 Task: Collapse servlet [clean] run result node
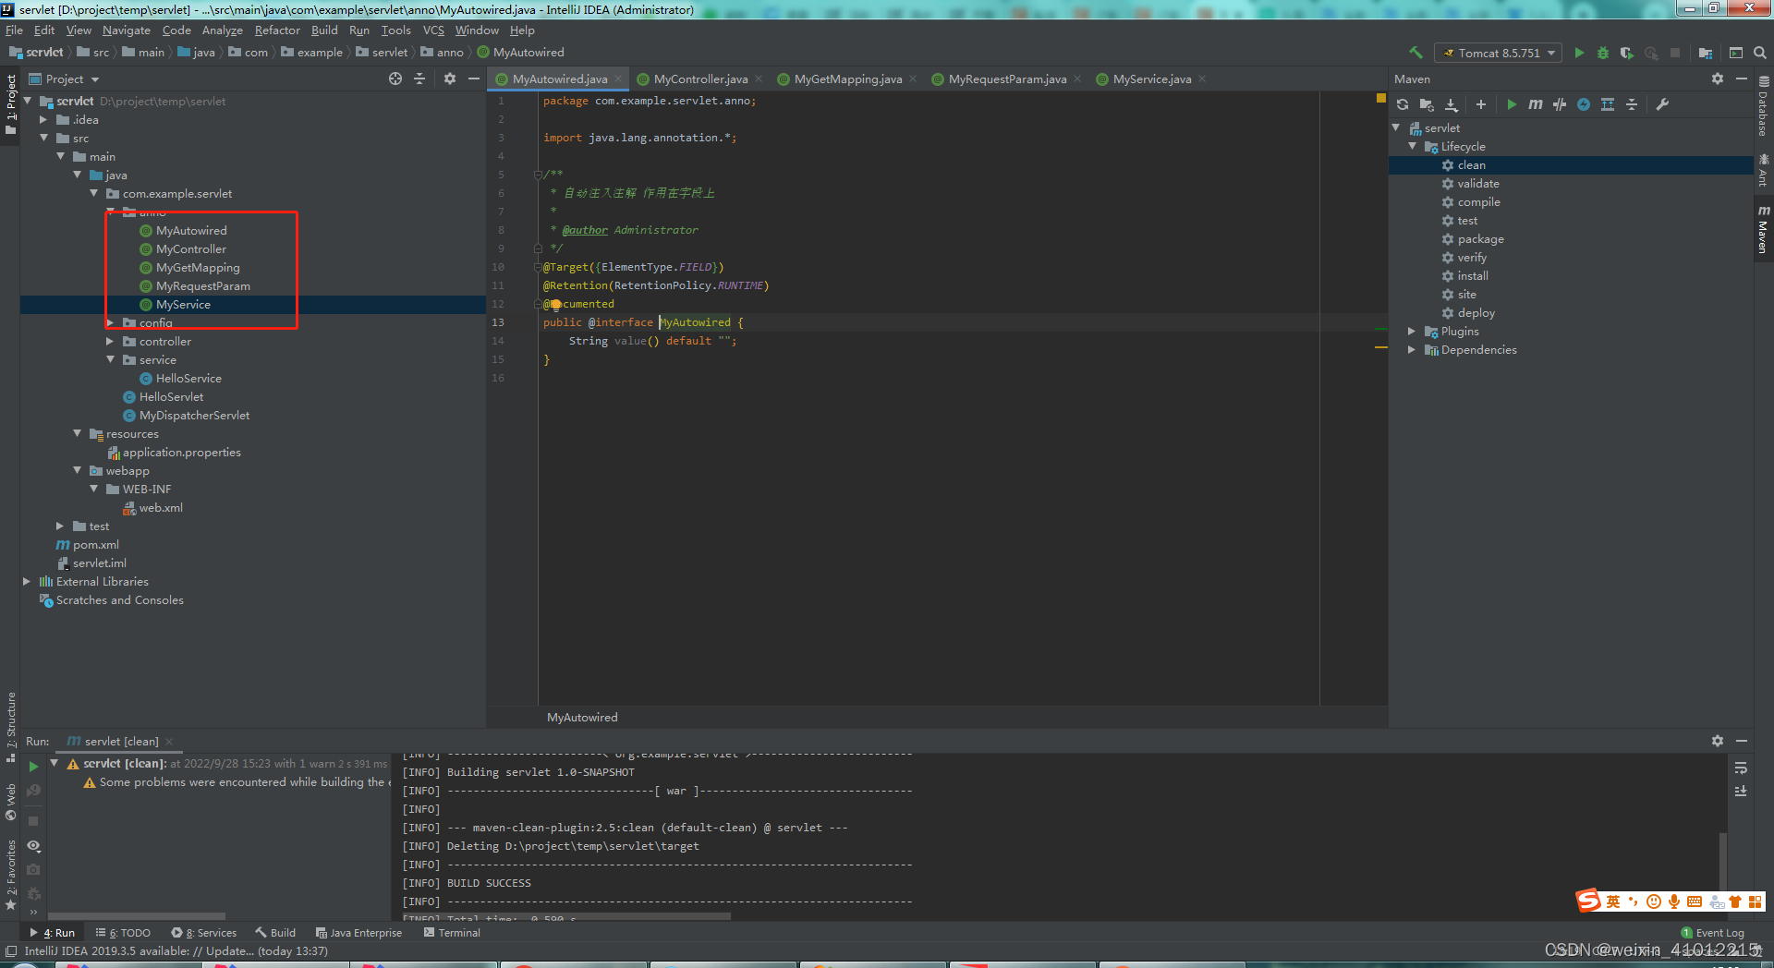[55, 763]
